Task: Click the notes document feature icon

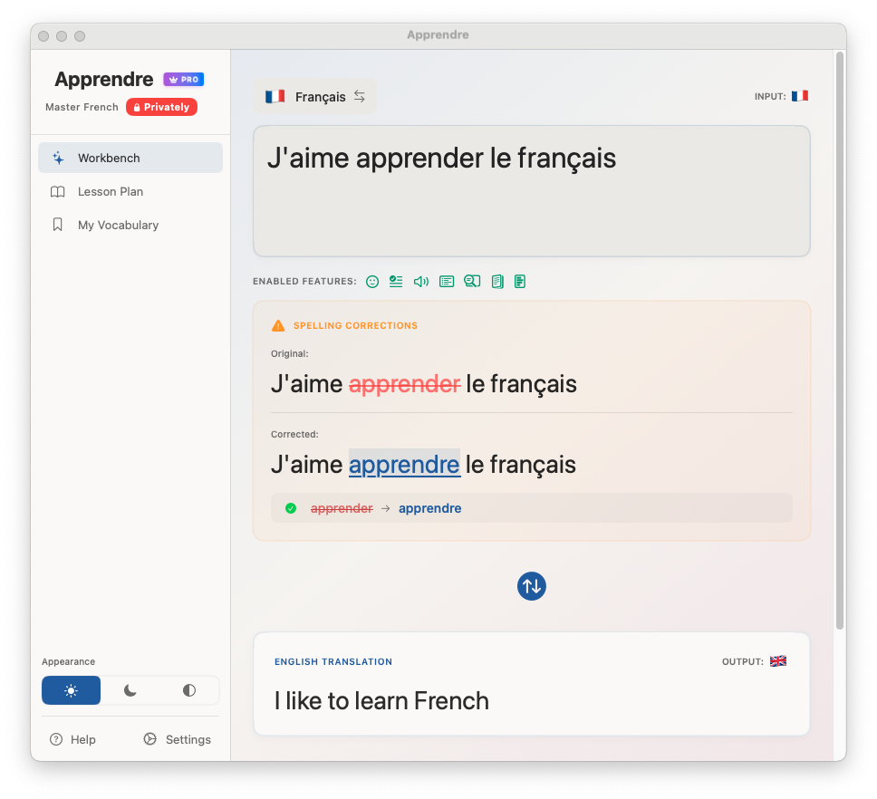Action: tap(519, 281)
